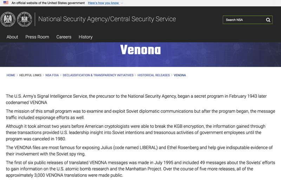This screenshot has height=186, width=281.
Task: Click the magnifying glass search icon
Action: (268, 20)
